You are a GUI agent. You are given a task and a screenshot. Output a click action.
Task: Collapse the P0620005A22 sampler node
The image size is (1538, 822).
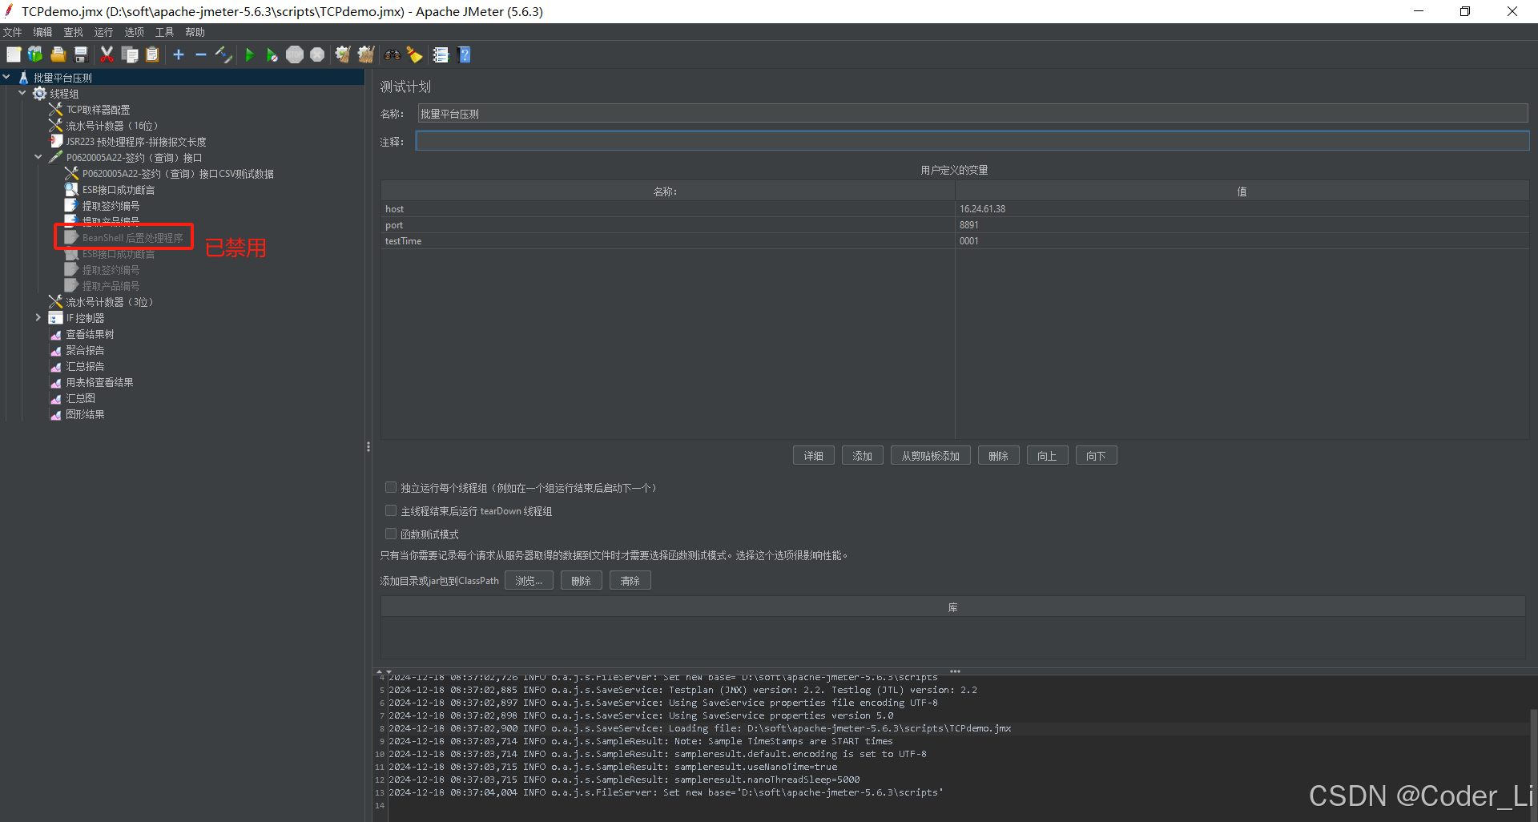point(38,158)
